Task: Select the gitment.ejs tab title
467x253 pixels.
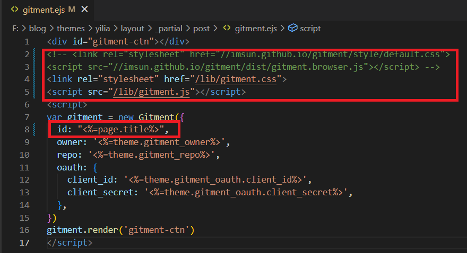Action: tap(44, 10)
